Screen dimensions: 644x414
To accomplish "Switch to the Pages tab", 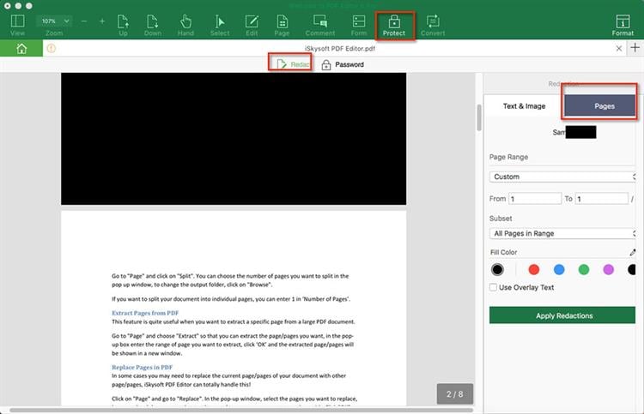I will tap(599, 106).
